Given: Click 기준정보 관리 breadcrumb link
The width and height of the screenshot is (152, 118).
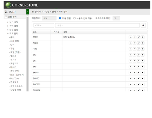Looking at the screenshot, I should [x=50, y=12].
